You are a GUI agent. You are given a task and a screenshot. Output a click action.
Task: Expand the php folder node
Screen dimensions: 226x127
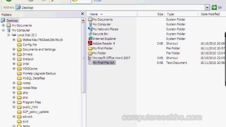click(14, 92)
